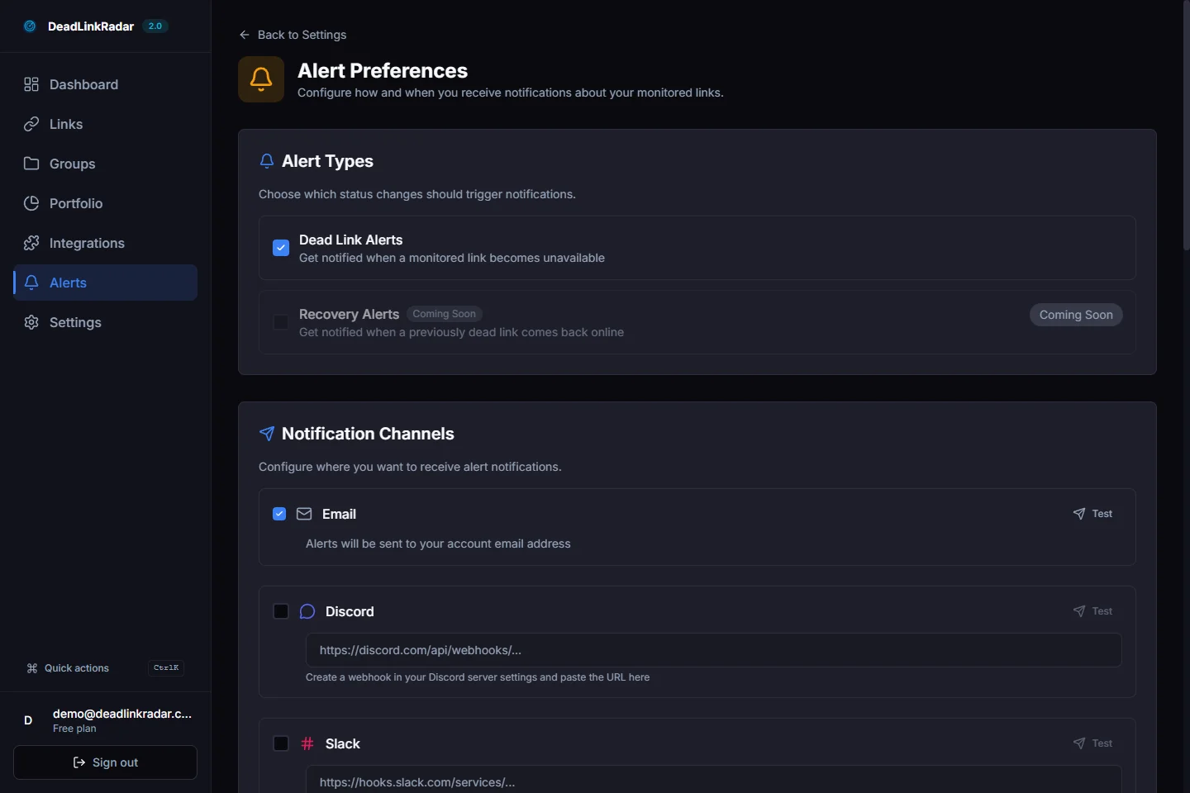Enable the Slack channel checkbox
The width and height of the screenshot is (1190, 793).
pyautogui.click(x=281, y=743)
